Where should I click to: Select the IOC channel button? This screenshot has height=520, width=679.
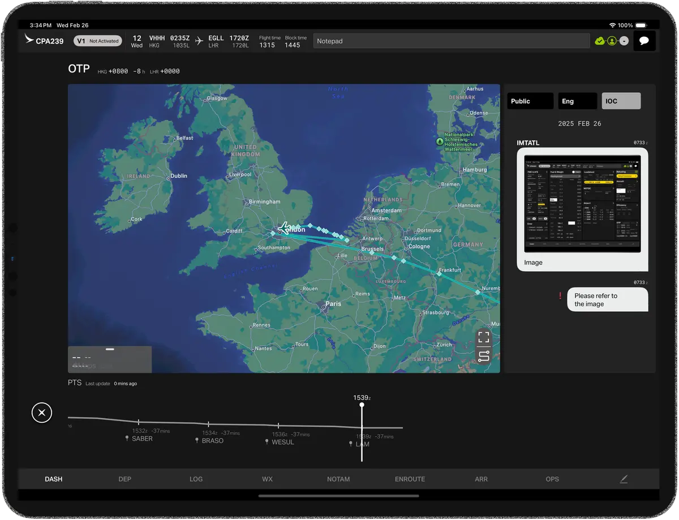(620, 101)
